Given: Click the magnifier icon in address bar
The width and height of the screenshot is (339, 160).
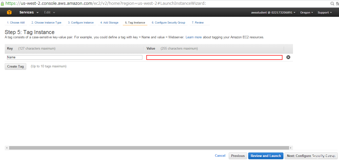Looking at the screenshot, I should coord(332,4).
